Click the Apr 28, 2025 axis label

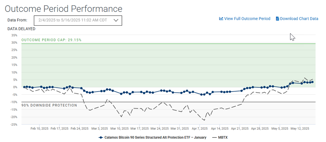tap(260, 128)
